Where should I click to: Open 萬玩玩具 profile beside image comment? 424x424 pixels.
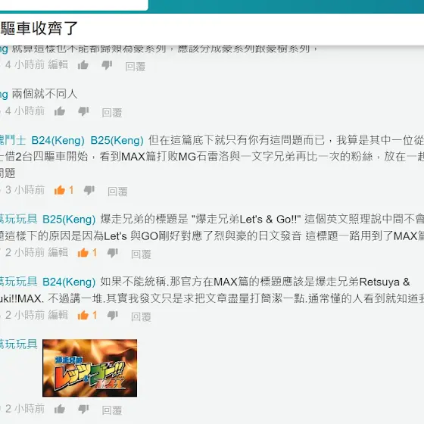pos(18,344)
